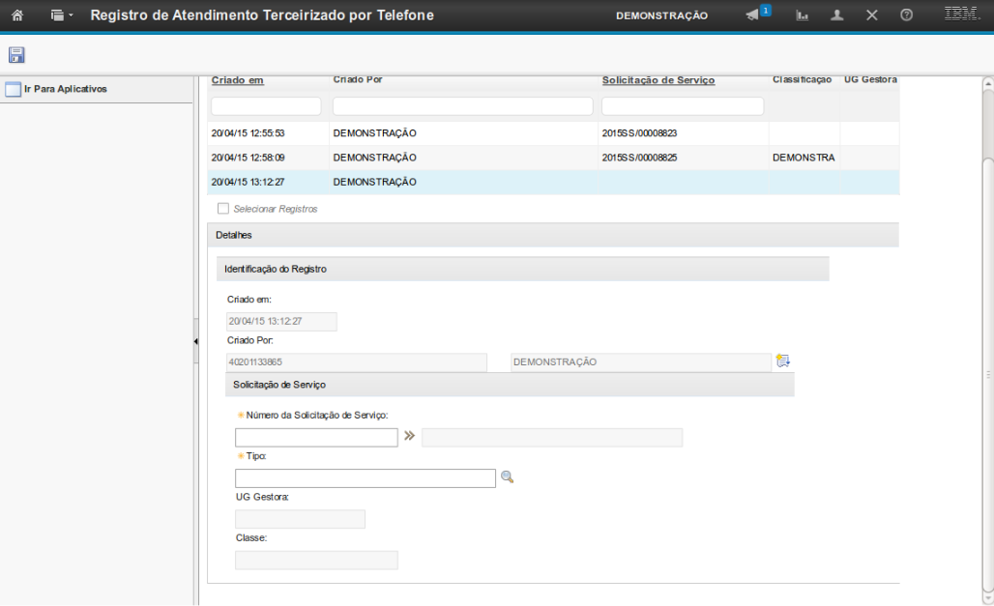This screenshot has height=606, width=994.
Task: Click the sign out X icon
Action: coord(871,15)
